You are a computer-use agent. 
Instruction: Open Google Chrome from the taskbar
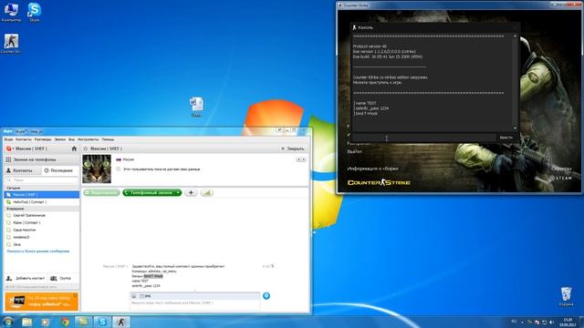click(65, 322)
